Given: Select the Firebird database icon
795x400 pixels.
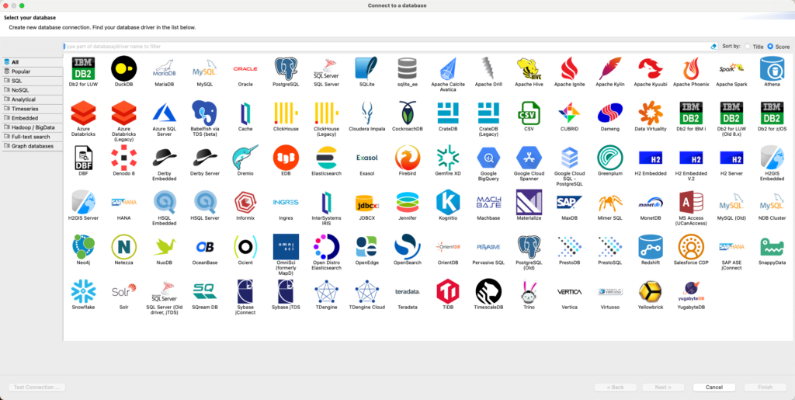Looking at the screenshot, I should pyautogui.click(x=407, y=158).
